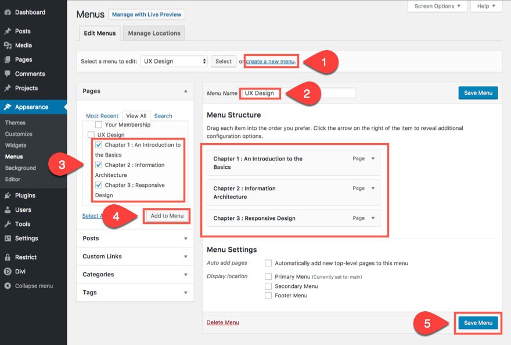Click the Divi circle icon

pyautogui.click(x=8, y=271)
